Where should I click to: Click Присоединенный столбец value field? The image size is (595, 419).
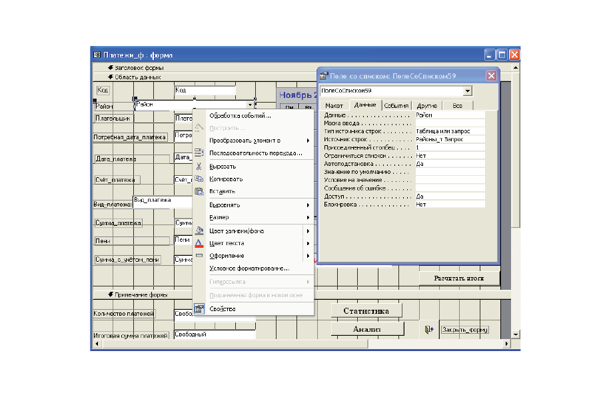click(450, 148)
